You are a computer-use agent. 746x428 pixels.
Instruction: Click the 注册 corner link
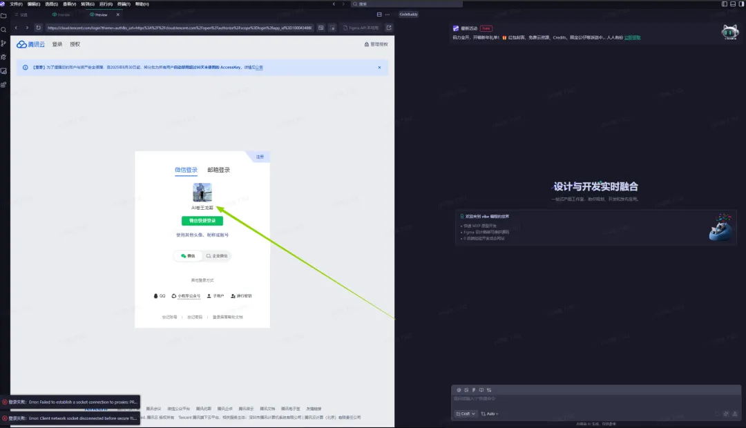point(260,157)
